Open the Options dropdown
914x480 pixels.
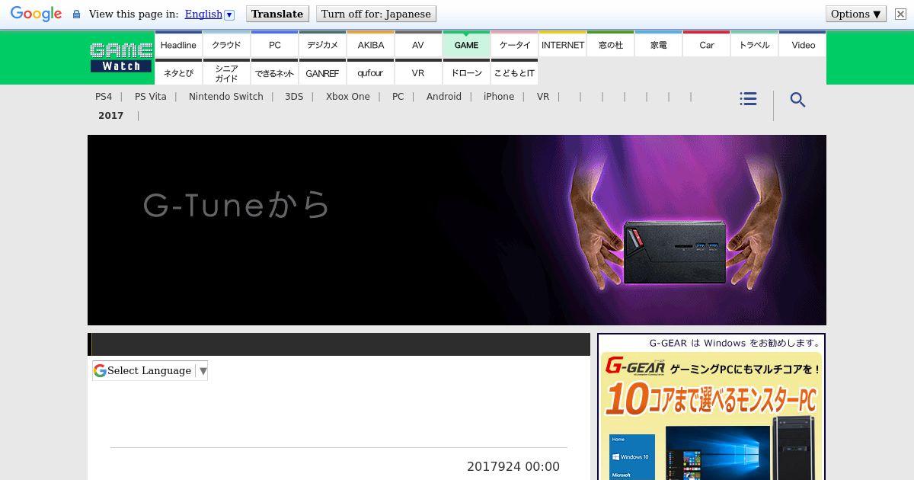click(855, 14)
